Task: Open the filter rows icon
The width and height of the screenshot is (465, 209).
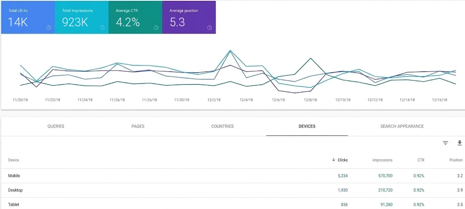Action: point(445,143)
